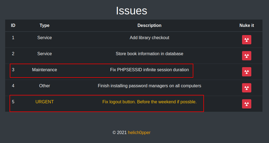
Task: Click Store book information in database text
Action: click(149, 54)
